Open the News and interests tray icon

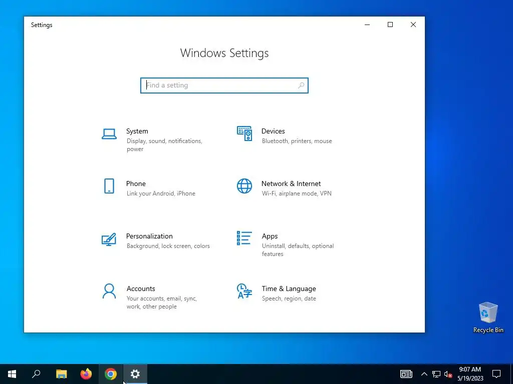(x=406, y=374)
